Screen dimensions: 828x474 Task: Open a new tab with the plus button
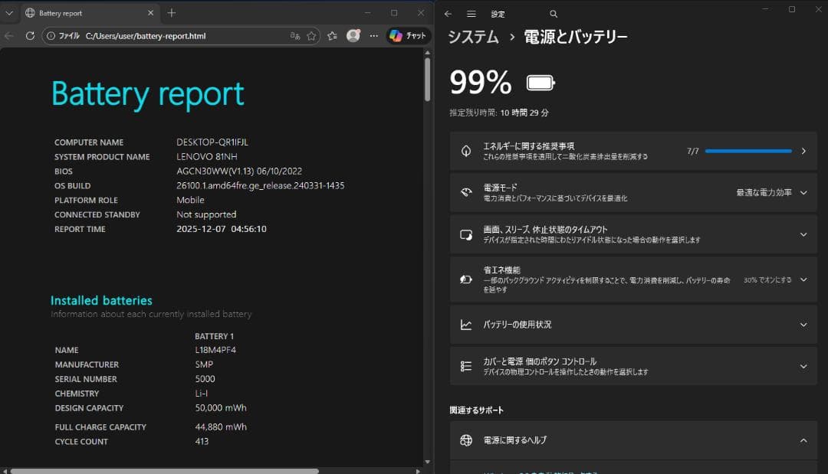[172, 13]
